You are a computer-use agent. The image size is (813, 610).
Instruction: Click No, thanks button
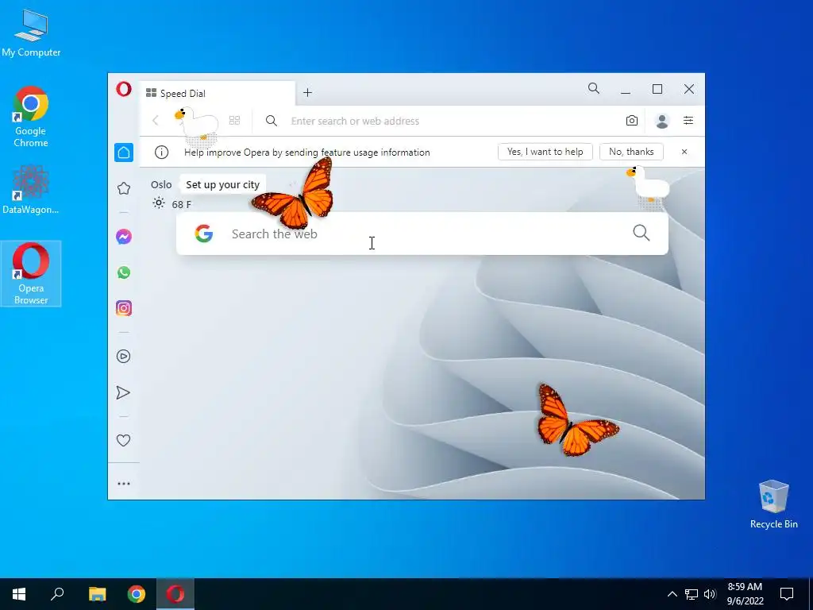[631, 152]
